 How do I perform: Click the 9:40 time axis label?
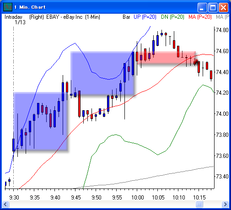tap(55, 198)
